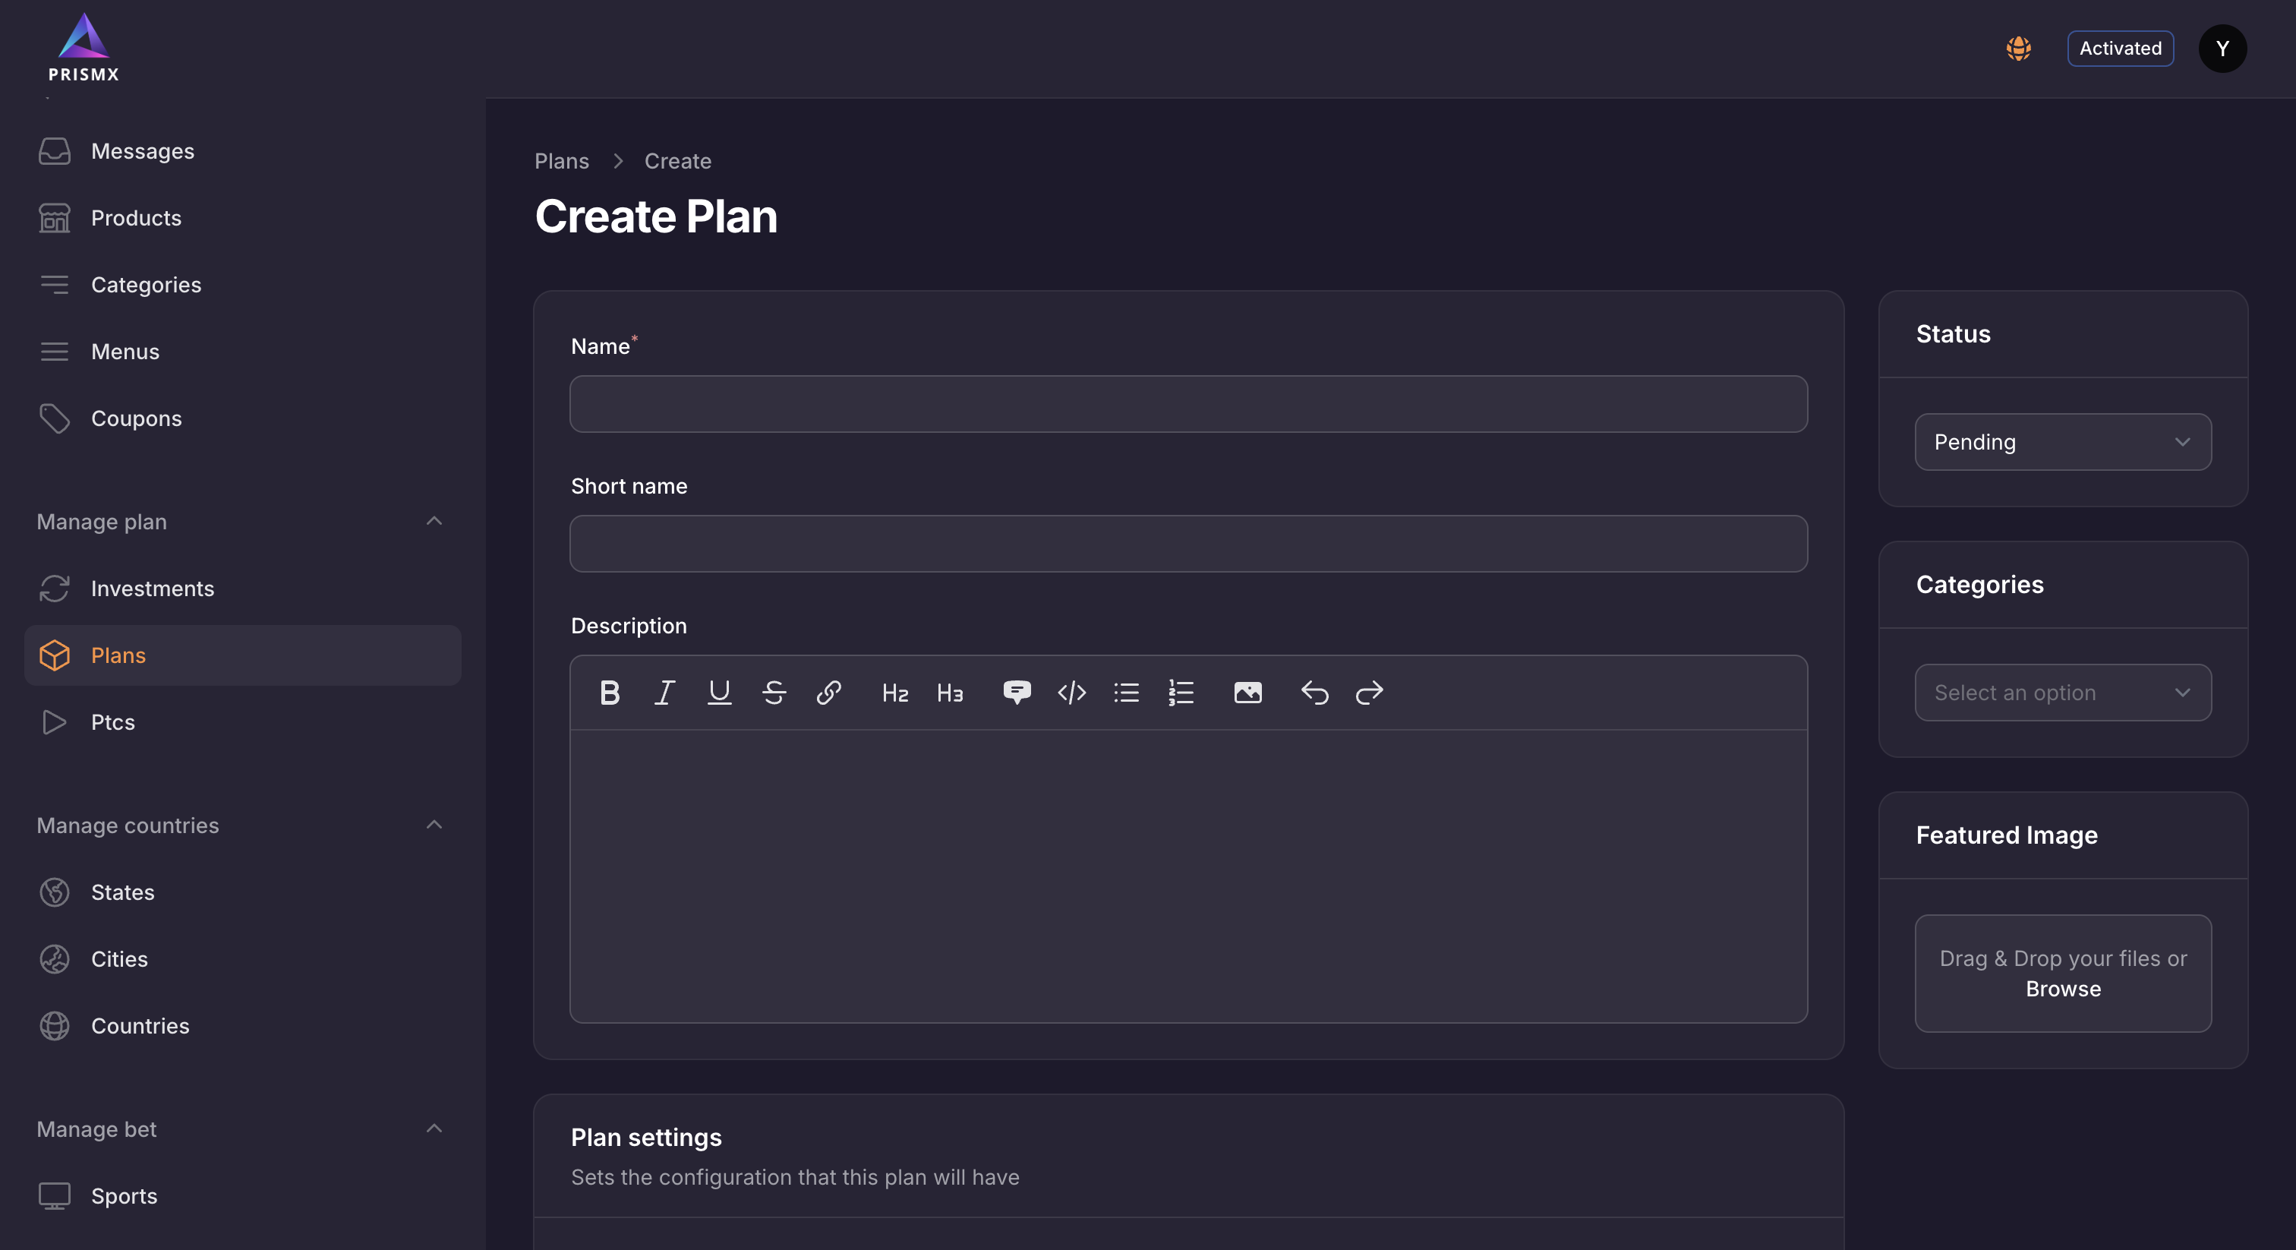Image resolution: width=2296 pixels, height=1250 pixels.
Task: Insert code block in description editor
Action: click(x=1071, y=693)
